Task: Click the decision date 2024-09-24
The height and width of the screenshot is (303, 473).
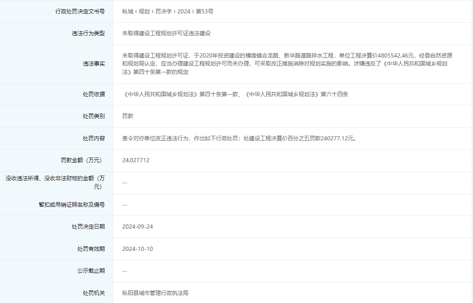Action: point(137,227)
